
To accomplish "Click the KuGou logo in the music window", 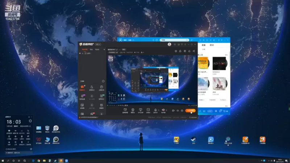I will point(120,40).
